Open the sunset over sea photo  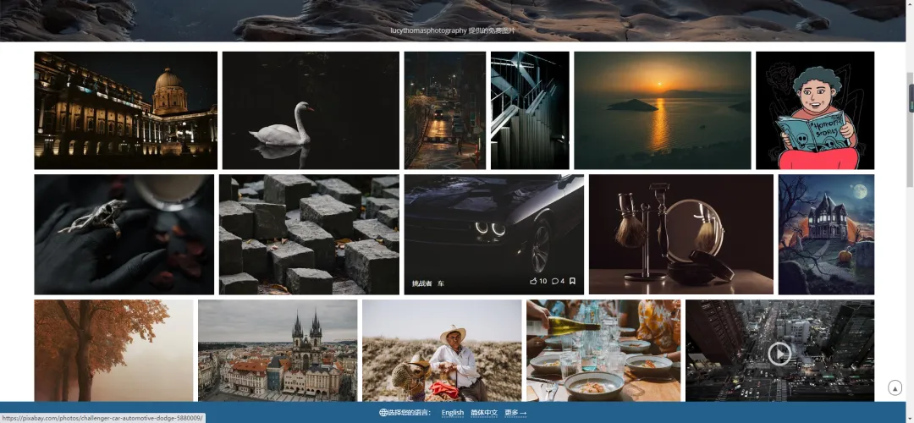pos(662,110)
